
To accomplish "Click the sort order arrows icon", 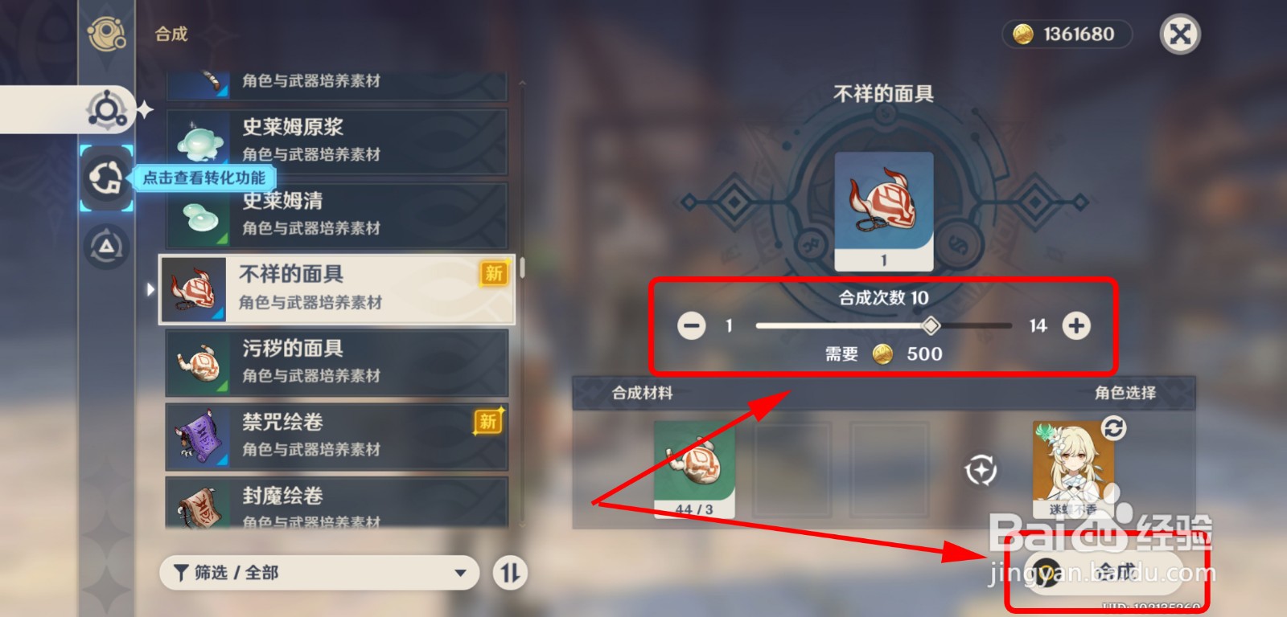I will coord(510,573).
